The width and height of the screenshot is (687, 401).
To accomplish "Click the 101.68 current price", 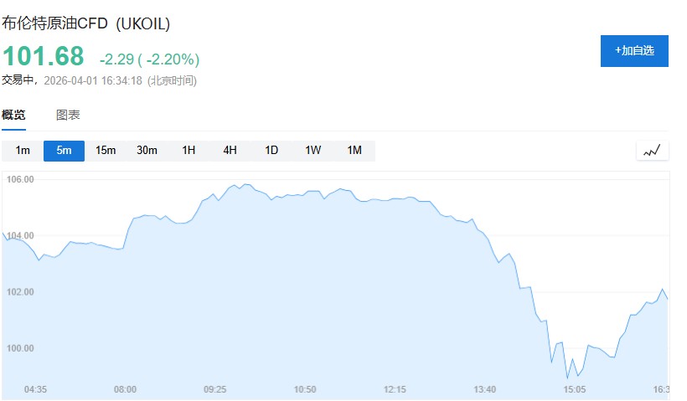I will click(44, 57).
